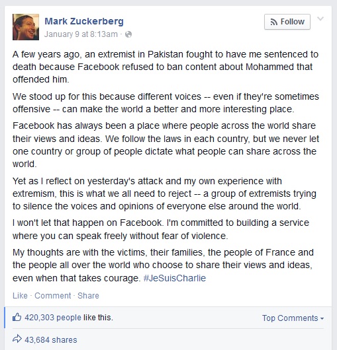Open the January 9 post timestamp
Image resolution: width=337 pixels, height=350 pixels.
(81, 34)
